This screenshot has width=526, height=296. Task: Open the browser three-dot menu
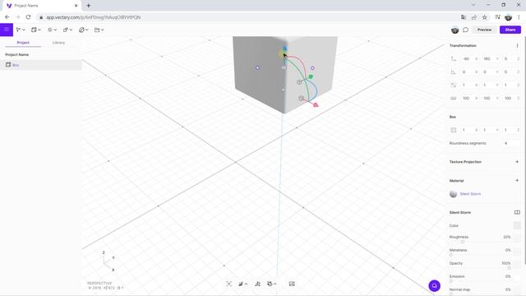click(519, 17)
